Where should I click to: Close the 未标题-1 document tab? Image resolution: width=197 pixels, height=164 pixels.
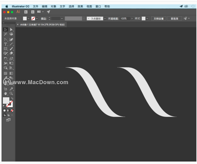pyautogui.click(x=18, y=24)
